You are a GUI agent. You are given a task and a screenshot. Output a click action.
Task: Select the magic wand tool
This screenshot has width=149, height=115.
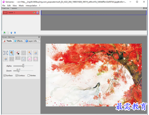(30, 53)
